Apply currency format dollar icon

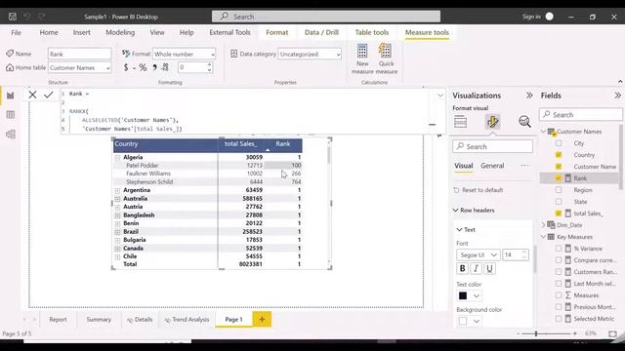coord(126,67)
